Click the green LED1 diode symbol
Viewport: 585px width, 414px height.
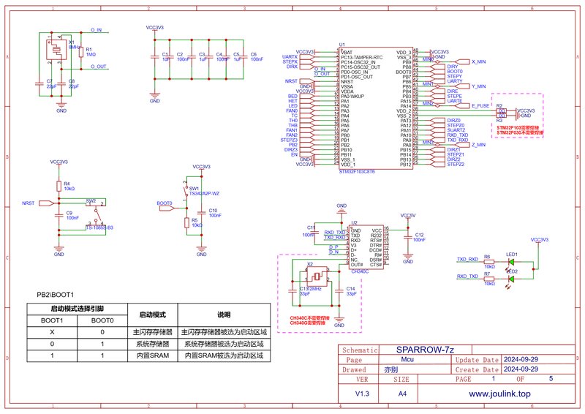512,263
